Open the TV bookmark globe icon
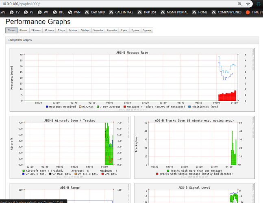 point(11,12)
